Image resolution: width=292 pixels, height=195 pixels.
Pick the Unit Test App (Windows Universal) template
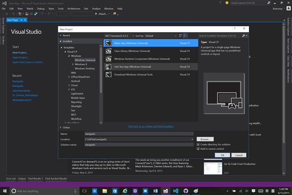[151, 67]
